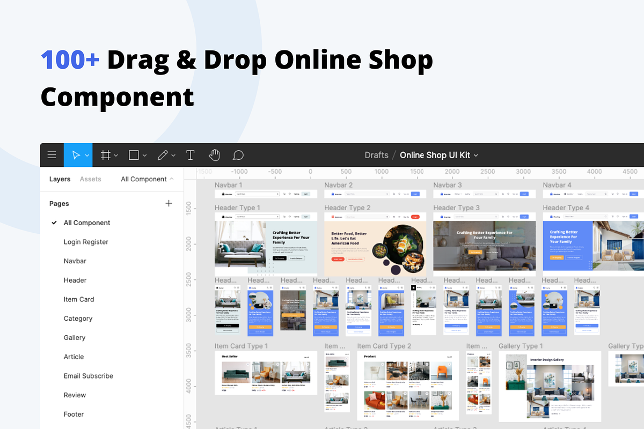Switch to the Layers tab
This screenshot has width=644, height=429.
(x=60, y=179)
